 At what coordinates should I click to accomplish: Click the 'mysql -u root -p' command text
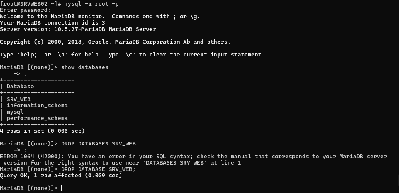(91, 4)
